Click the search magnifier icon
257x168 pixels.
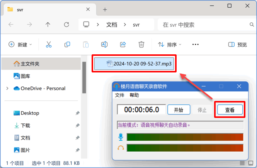(252, 25)
